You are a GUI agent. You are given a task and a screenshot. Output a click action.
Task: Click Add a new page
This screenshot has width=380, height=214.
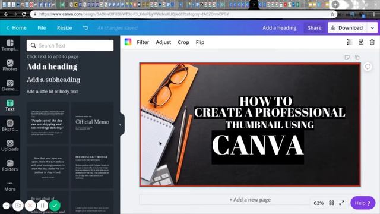point(250,200)
